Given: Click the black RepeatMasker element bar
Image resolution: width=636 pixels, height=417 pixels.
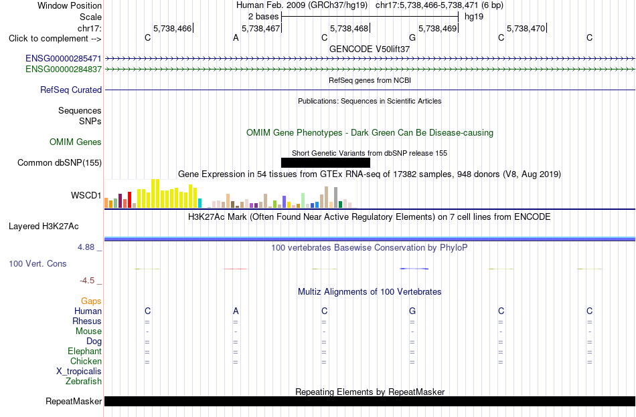Looking at the screenshot, I should (370, 401).
